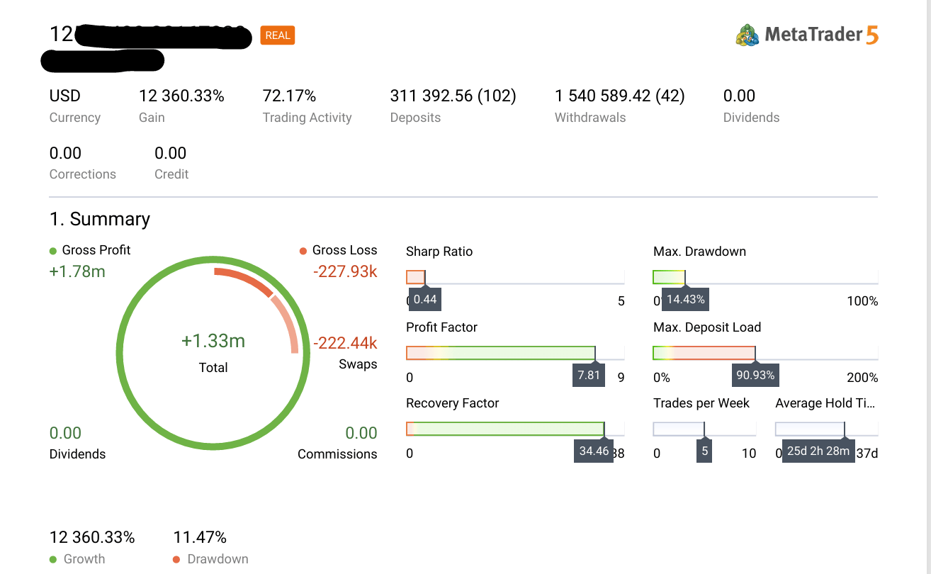Click the orange REAL account badge
Screen dimensions: 931x574
[x=278, y=35]
